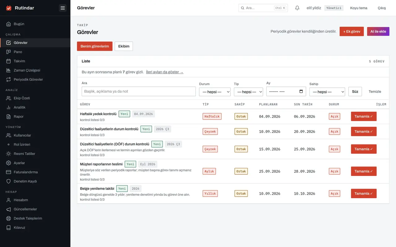Click the Müşteri raporlarının teslimi title

101,164
